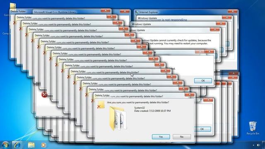265x149 pixels.
Task: Click the lower OK button behind Delete Folder
Action: click(x=202, y=129)
